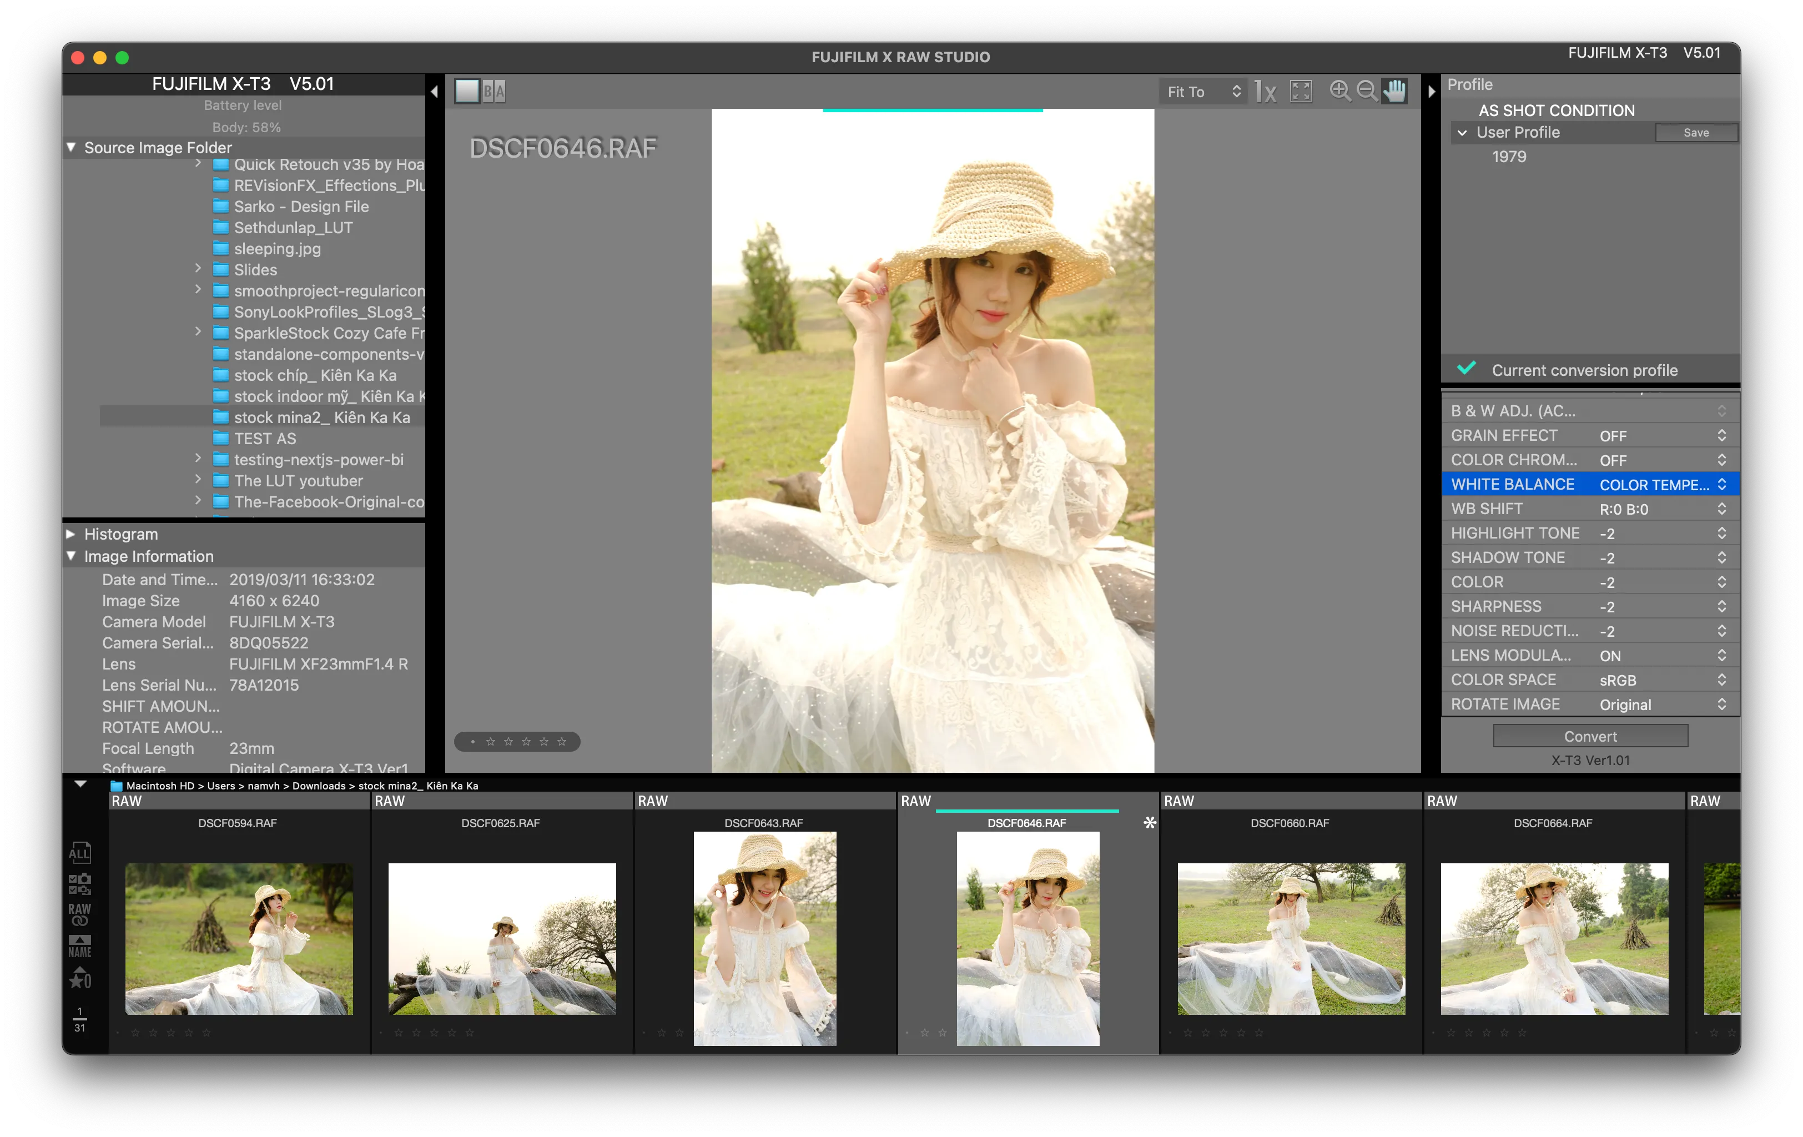Click the Save profile button

pyautogui.click(x=1695, y=133)
